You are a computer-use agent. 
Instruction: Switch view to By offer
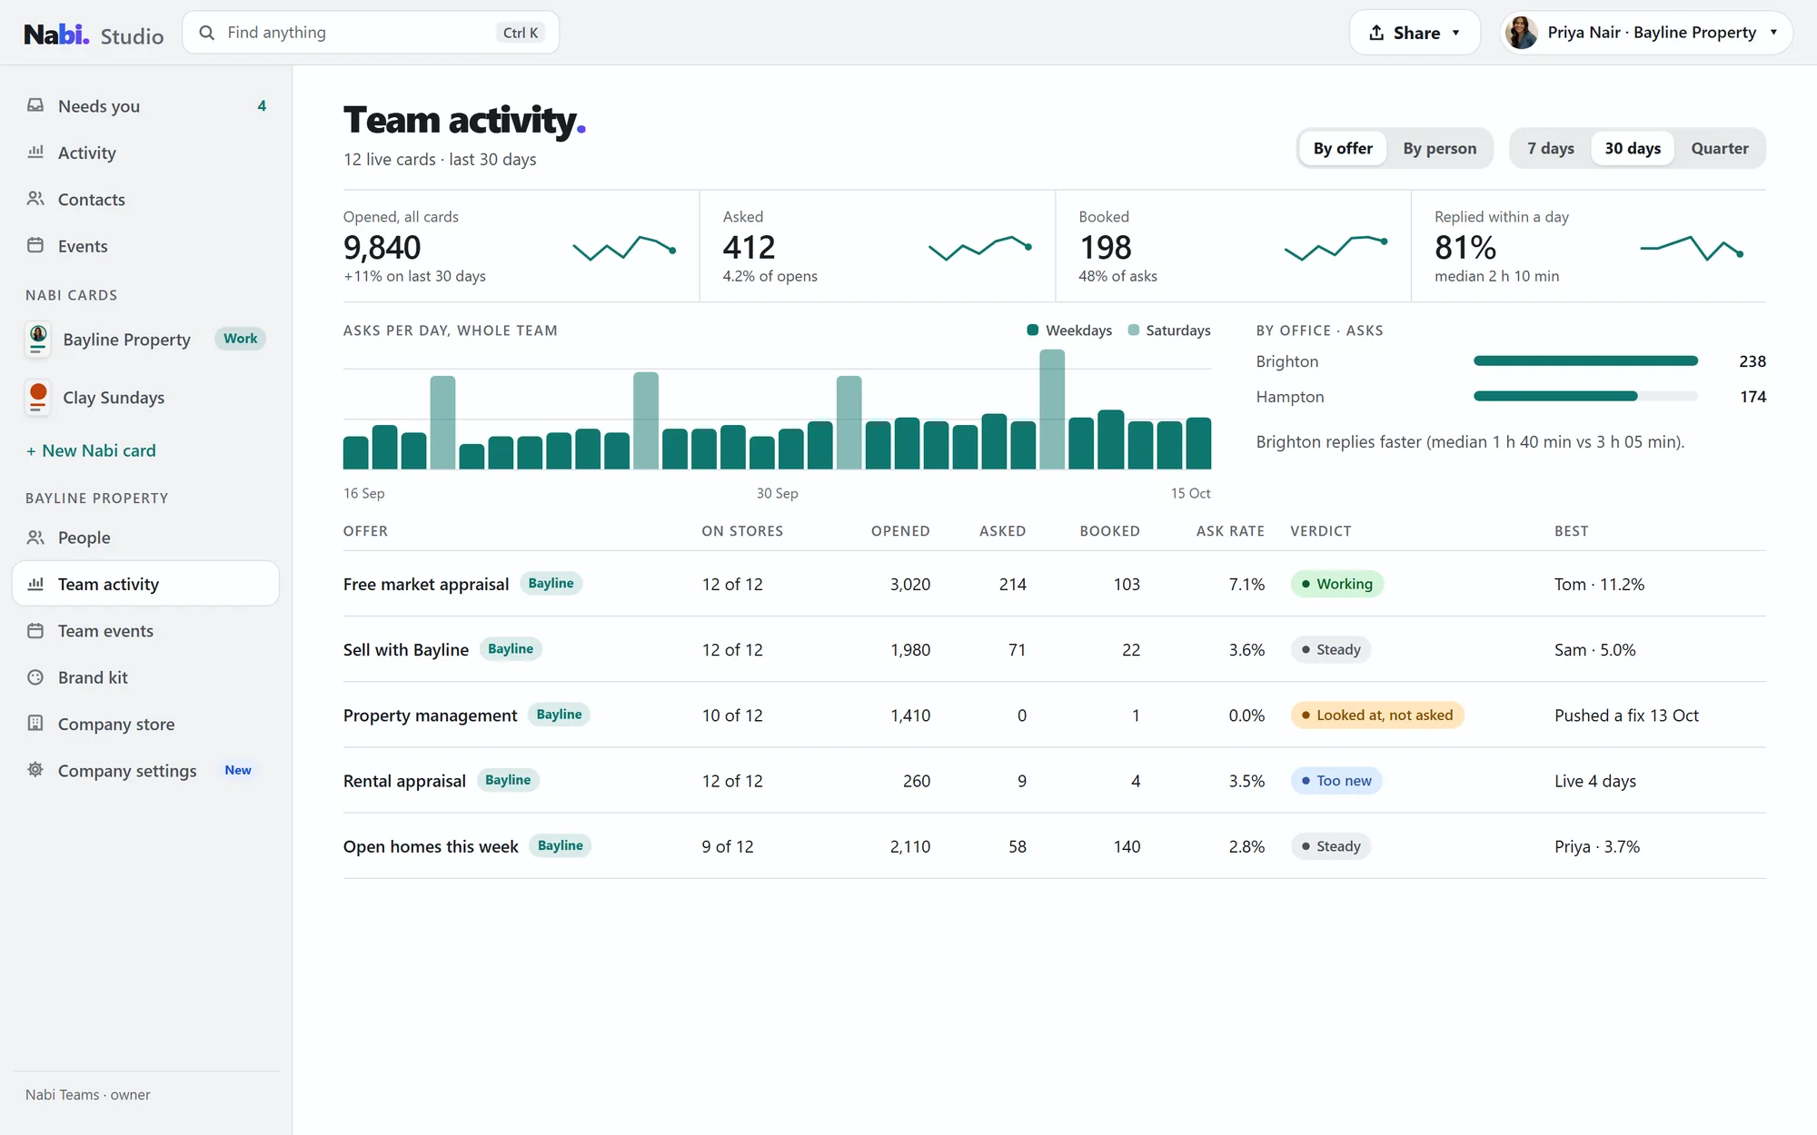coord(1343,148)
